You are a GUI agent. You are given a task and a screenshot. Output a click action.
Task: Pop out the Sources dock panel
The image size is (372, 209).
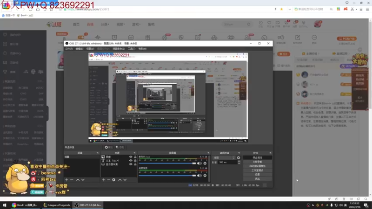pyautogui.click(x=134, y=153)
